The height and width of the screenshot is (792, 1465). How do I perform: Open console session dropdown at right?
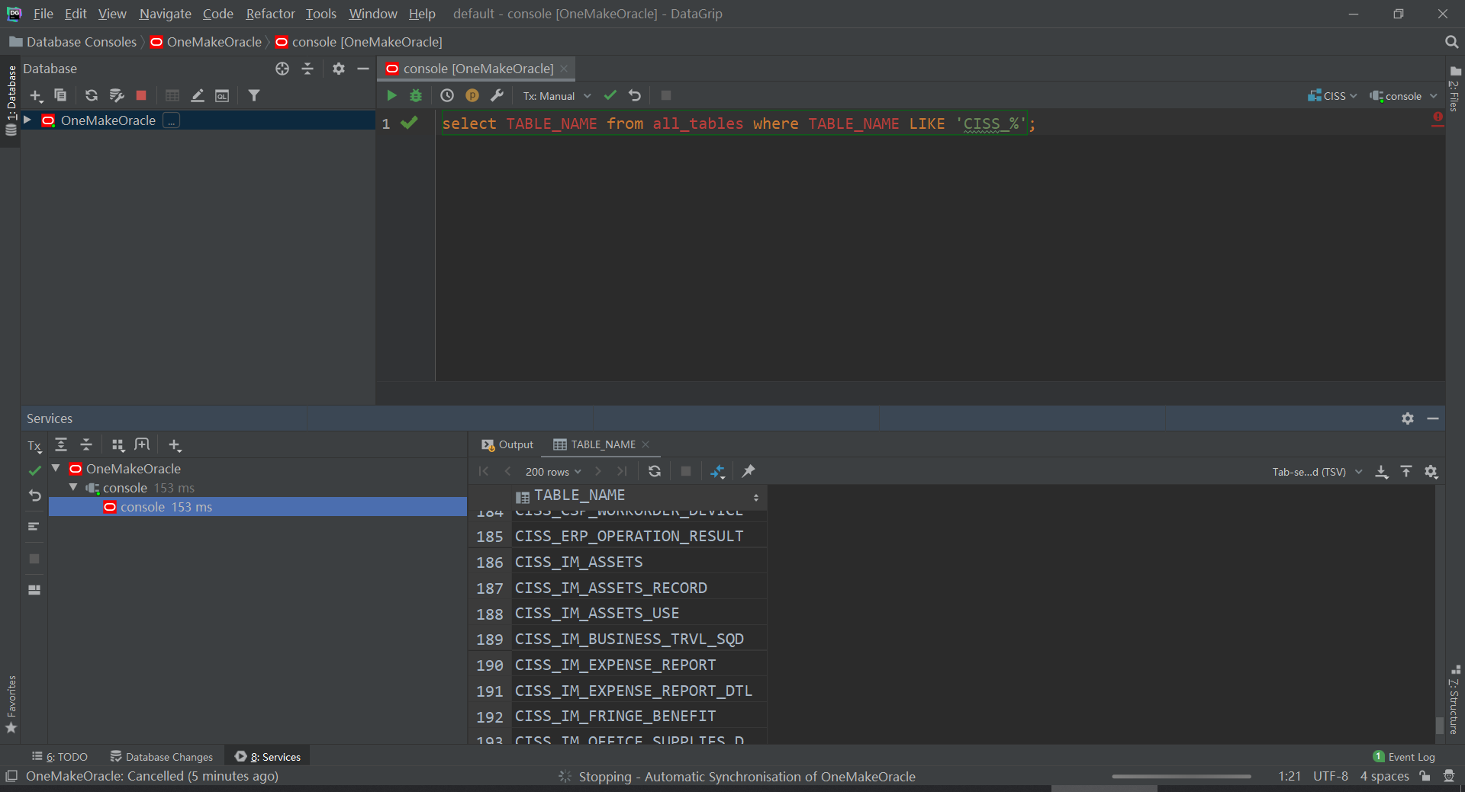pyautogui.click(x=1403, y=96)
